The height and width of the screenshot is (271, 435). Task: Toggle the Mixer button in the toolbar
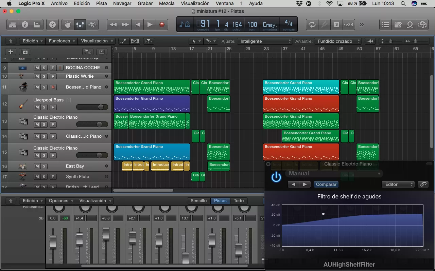click(x=80, y=24)
